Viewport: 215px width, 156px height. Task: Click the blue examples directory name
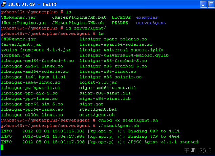(147, 17)
